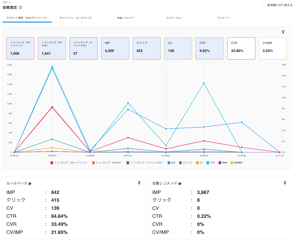The width and height of the screenshot is (294, 243).
Task: Select the 自動レコメンド CTR value 0.22%
Action: [204, 216]
